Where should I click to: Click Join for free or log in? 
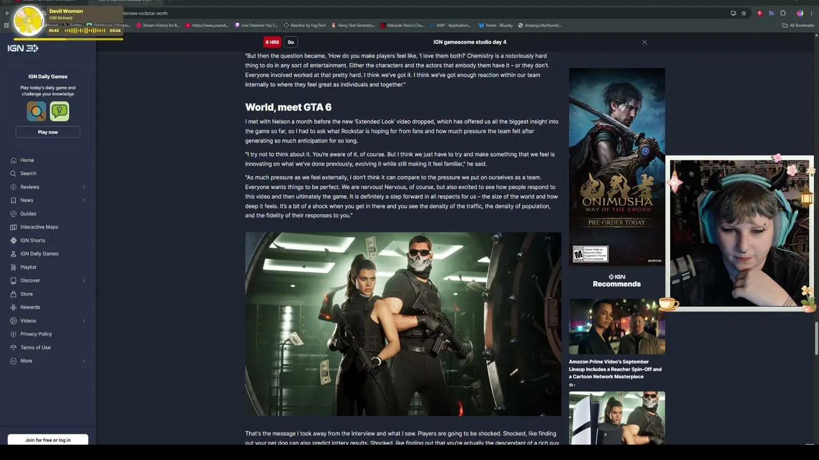coord(48,440)
